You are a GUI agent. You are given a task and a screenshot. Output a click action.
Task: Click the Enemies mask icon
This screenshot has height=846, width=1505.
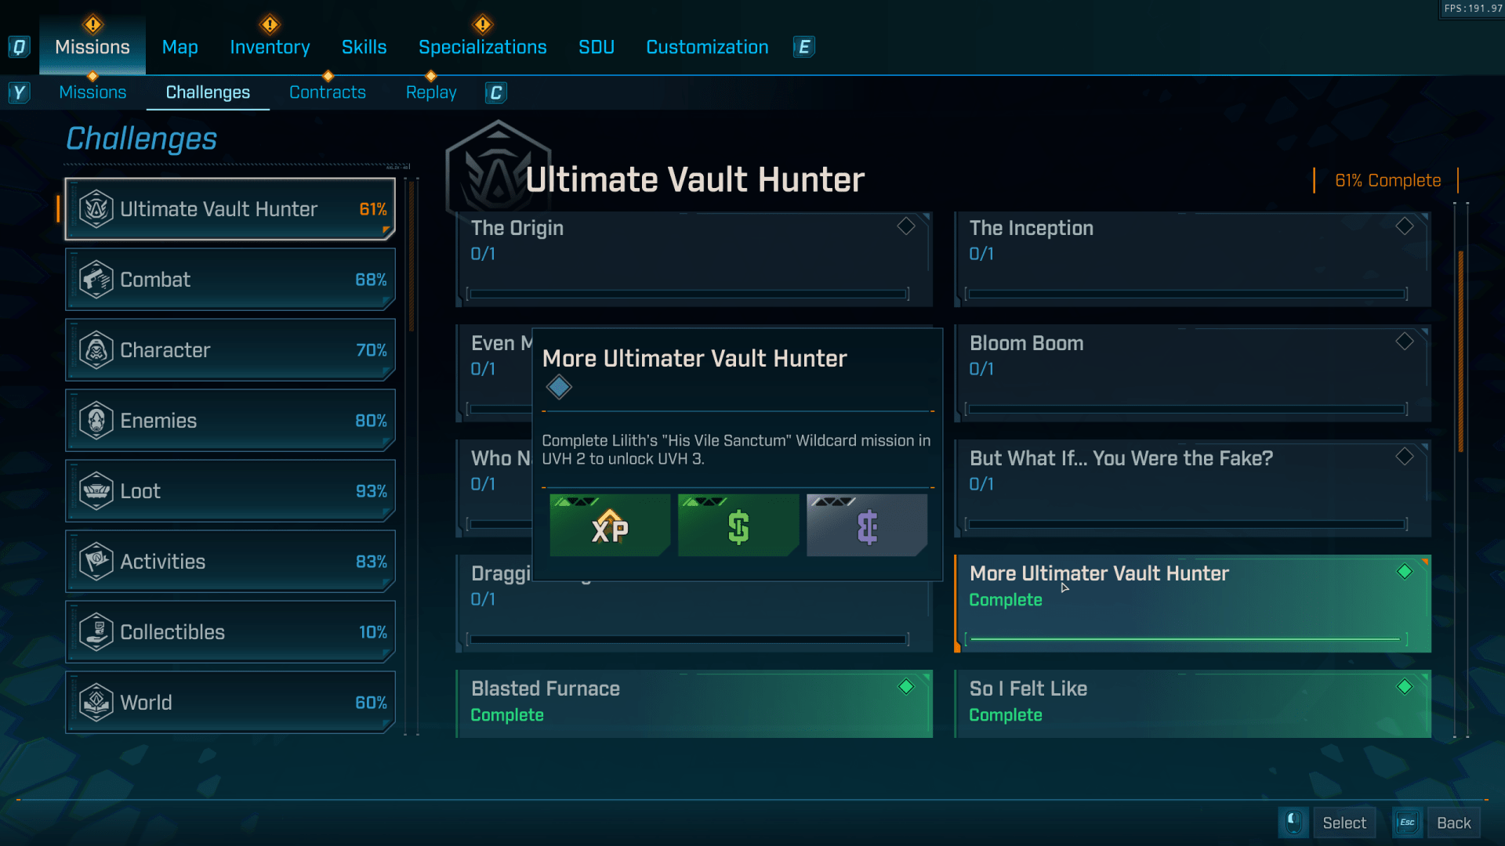[96, 421]
